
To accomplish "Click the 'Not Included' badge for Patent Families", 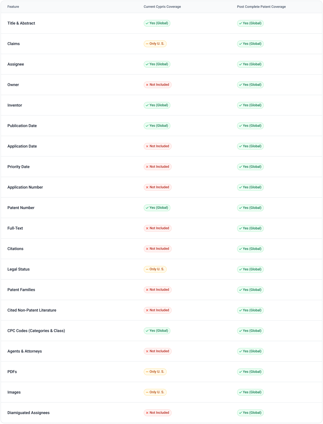I will 157,290.
